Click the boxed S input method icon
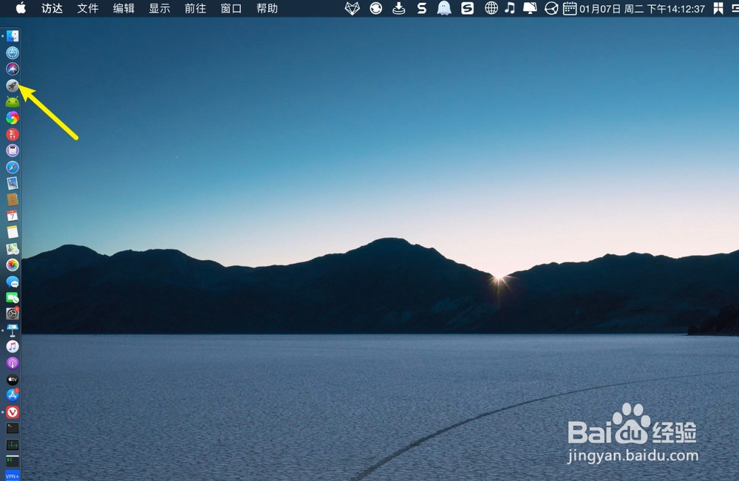 467,8
